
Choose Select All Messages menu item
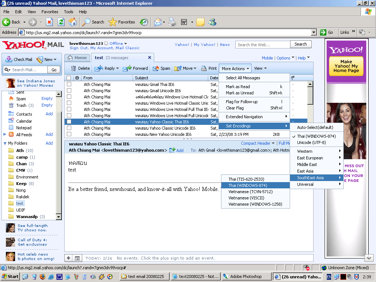click(x=254, y=78)
